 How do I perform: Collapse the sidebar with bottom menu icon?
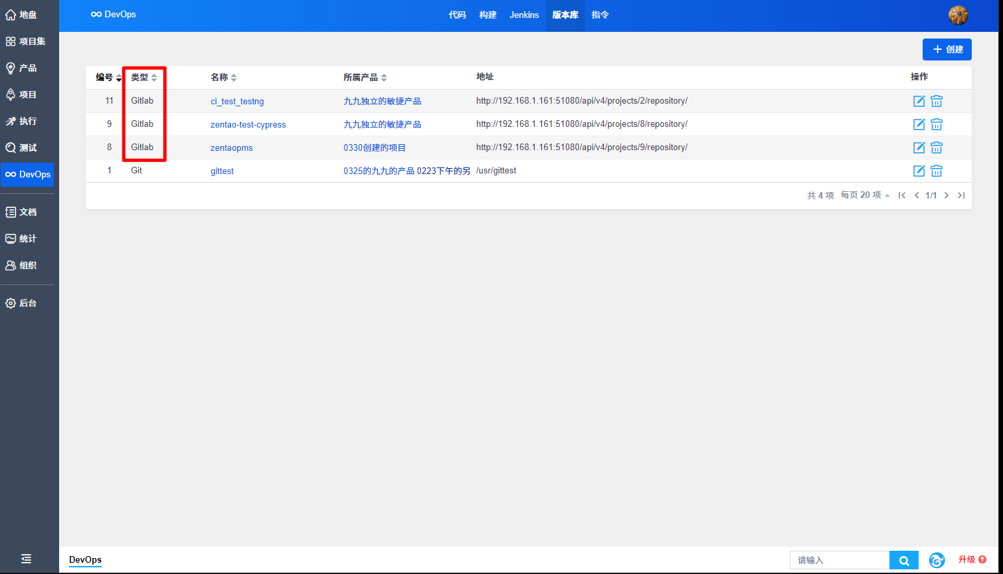tap(27, 559)
